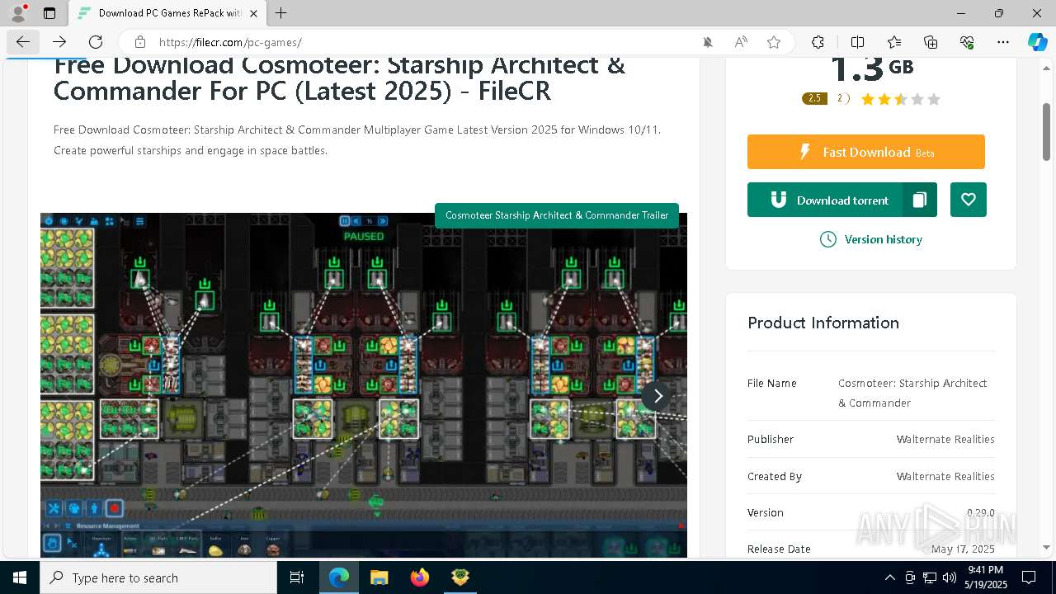This screenshot has width=1056, height=594.
Task: Activate the Read aloud icon
Action: [x=741, y=42]
